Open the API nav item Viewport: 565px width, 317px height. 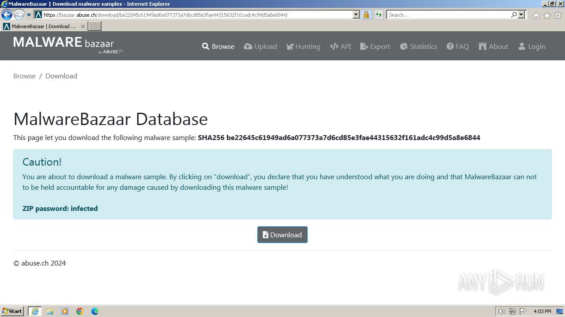(x=340, y=46)
